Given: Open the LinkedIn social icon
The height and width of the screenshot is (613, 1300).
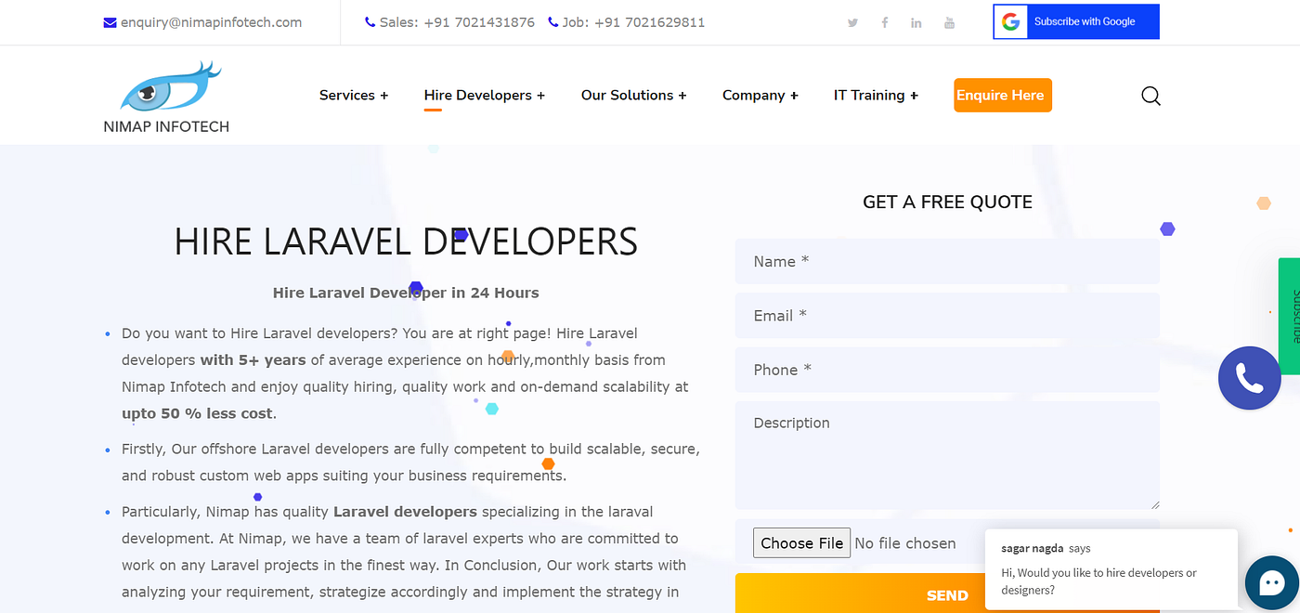Looking at the screenshot, I should [x=916, y=23].
